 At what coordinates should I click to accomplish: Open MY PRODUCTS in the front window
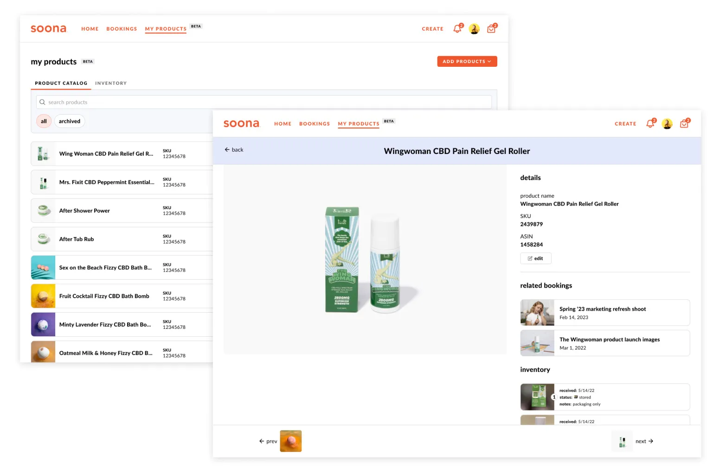pos(359,124)
